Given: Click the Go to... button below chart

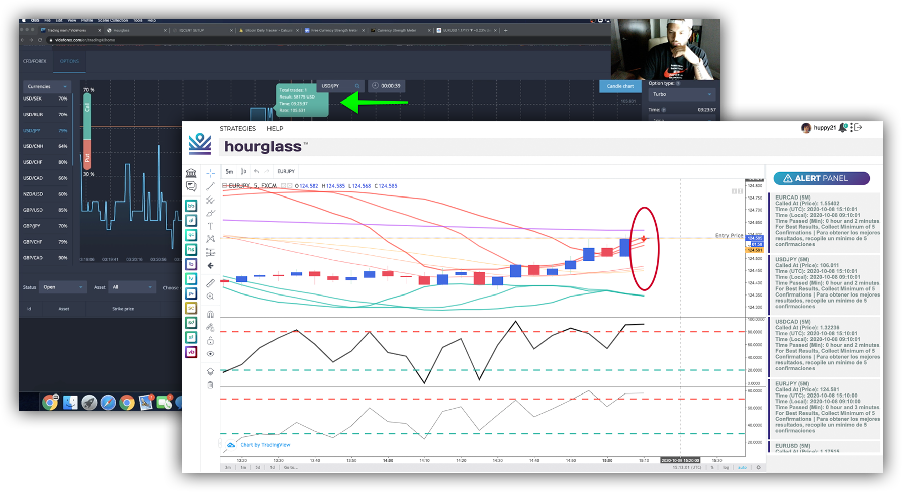Looking at the screenshot, I should click(291, 467).
